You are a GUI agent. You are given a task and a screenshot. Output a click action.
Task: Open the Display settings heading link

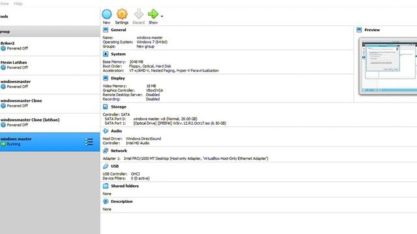pos(118,78)
